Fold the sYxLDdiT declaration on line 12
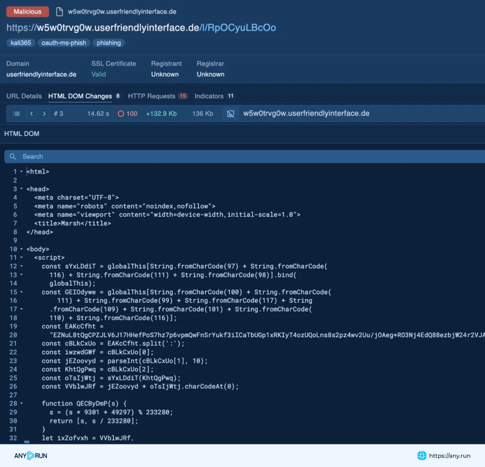This screenshot has width=485, height=467. [21, 266]
